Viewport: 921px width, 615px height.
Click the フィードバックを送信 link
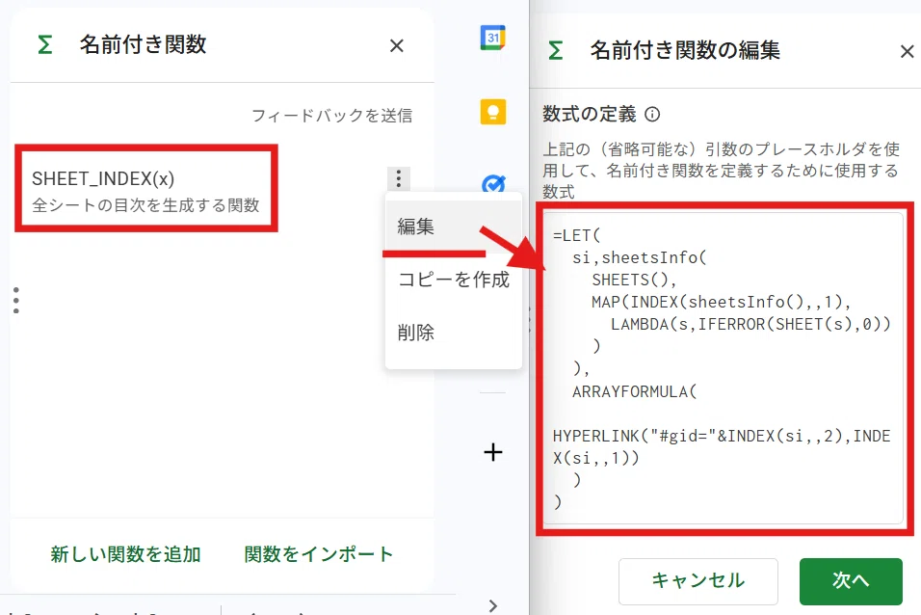click(331, 116)
